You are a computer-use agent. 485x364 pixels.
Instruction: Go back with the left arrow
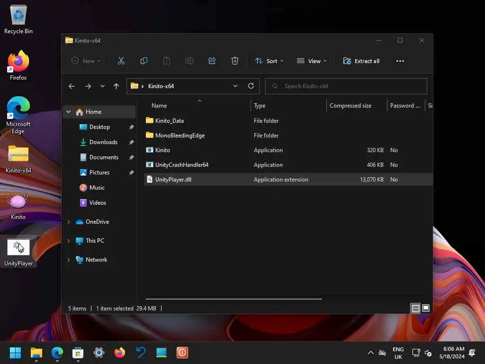tap(72, 86)
